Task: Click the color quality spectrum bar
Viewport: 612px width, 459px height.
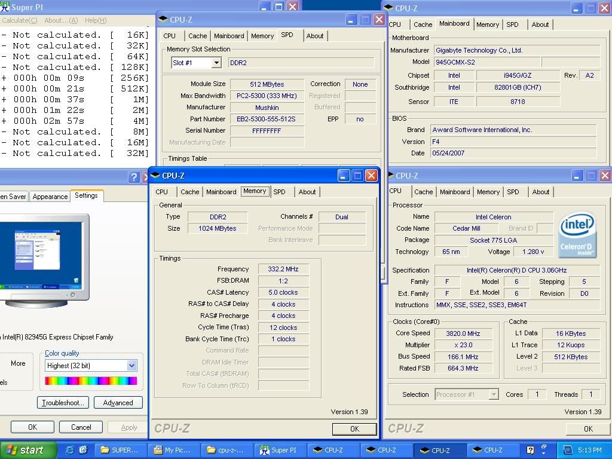Action: click(x=91, y=381)
